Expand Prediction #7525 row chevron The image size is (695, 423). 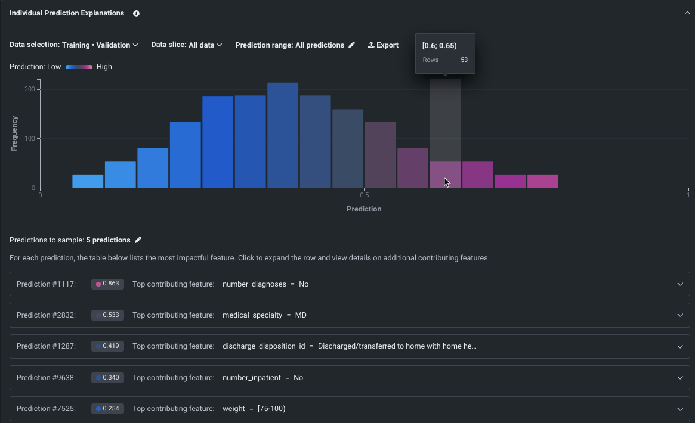680,409
